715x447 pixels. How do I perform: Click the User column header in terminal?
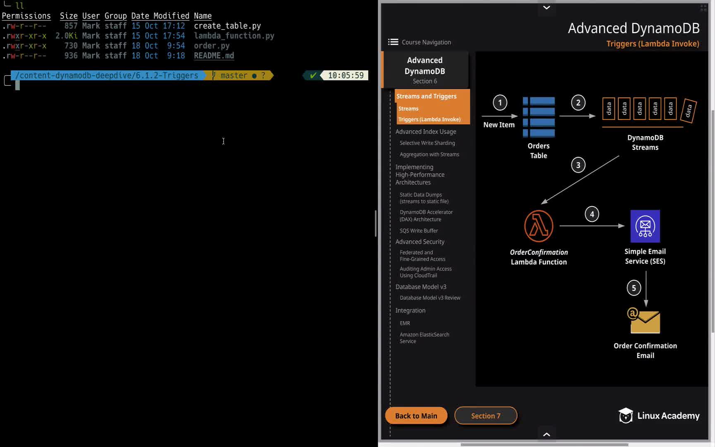click(91, 16)
